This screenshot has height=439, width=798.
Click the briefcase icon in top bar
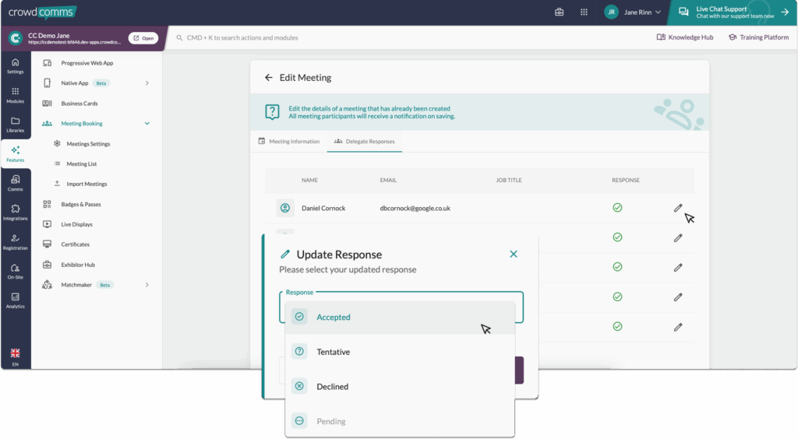coord(559,12)
